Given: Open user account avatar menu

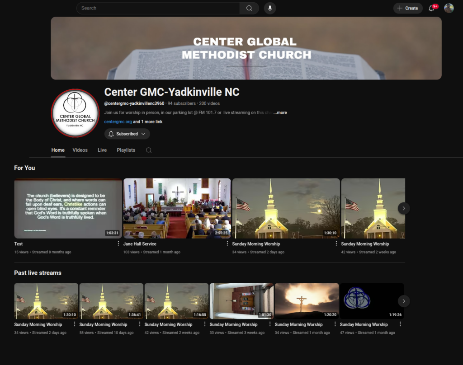Looking at the screenshot, I should (449, 8).
